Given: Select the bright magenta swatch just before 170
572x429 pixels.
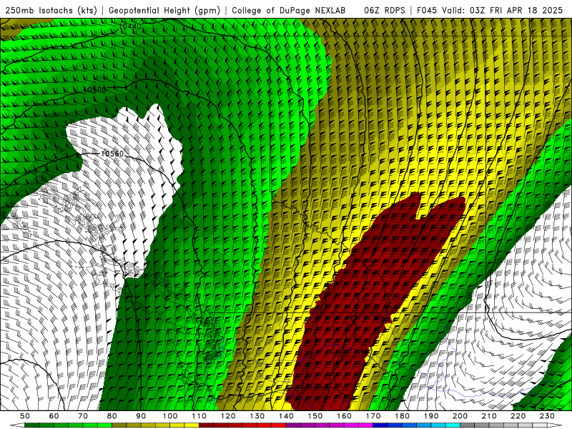Looking at the screenshot, I should click(x=365, y=425).
